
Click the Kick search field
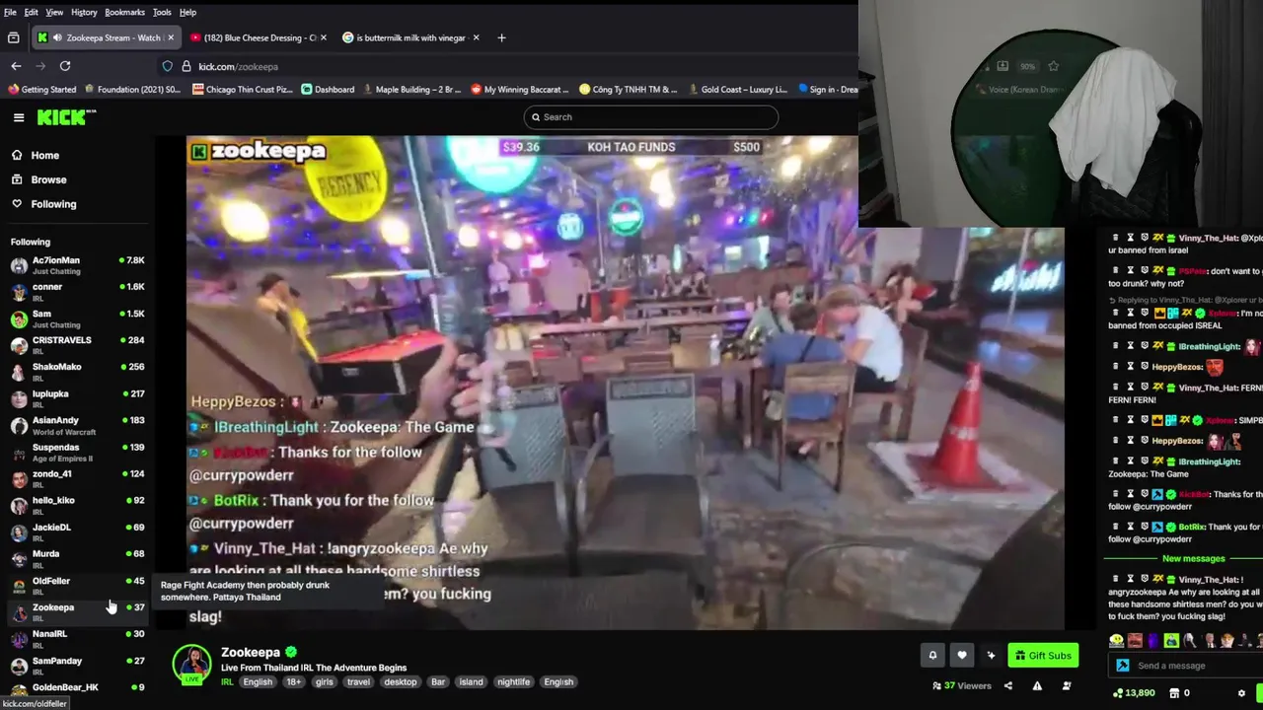click(651, 117)
